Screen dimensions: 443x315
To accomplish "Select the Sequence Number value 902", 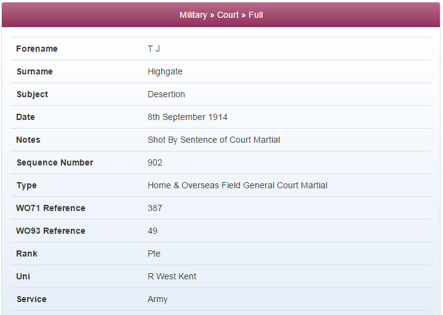I will 155,162.
